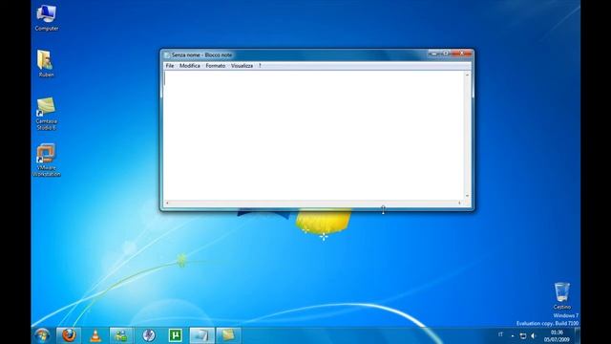The image size is (611, 344).
Task: Open the Visualizza menu
Action: point(242,66)
